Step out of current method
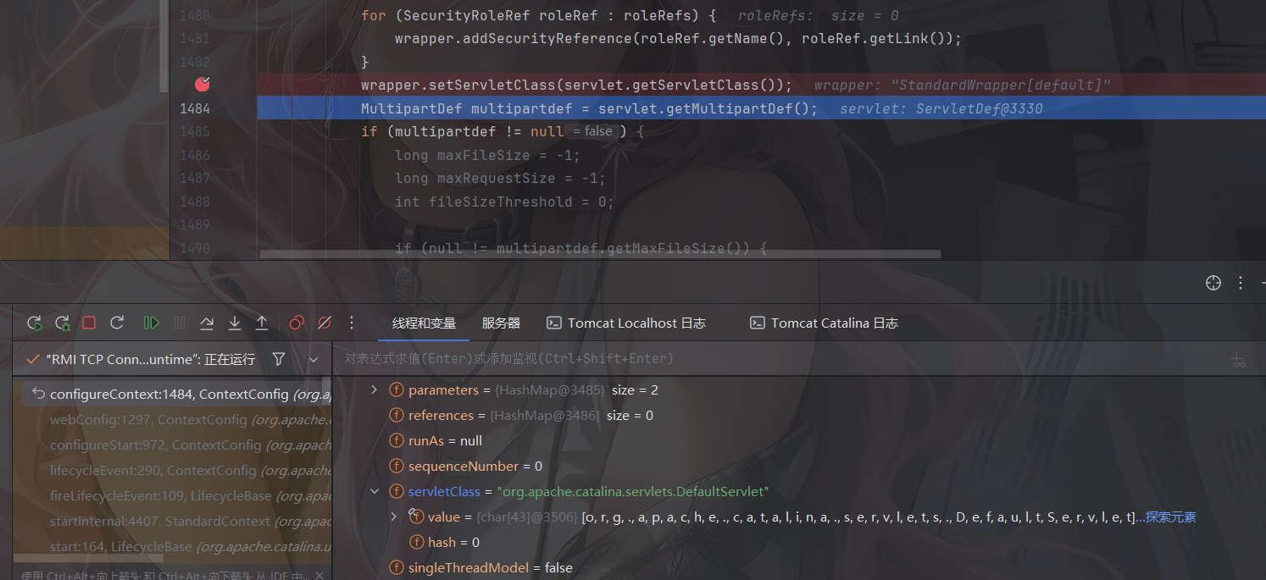The width and height of the screenshot is (1266, 580). pos(262,323)
